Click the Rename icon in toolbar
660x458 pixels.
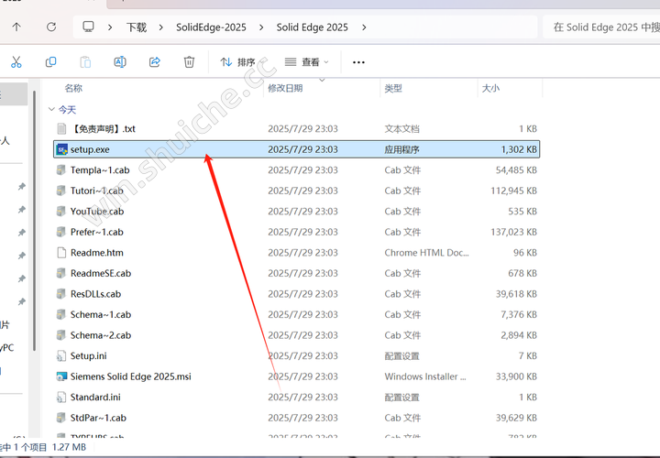click(120, 62)
